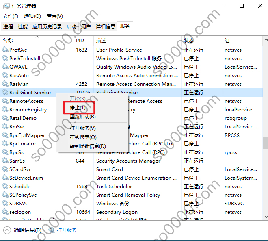Click the gear icon beside RasMan
Viewport: 268px width, 241px height.
[x=5, y=84]
